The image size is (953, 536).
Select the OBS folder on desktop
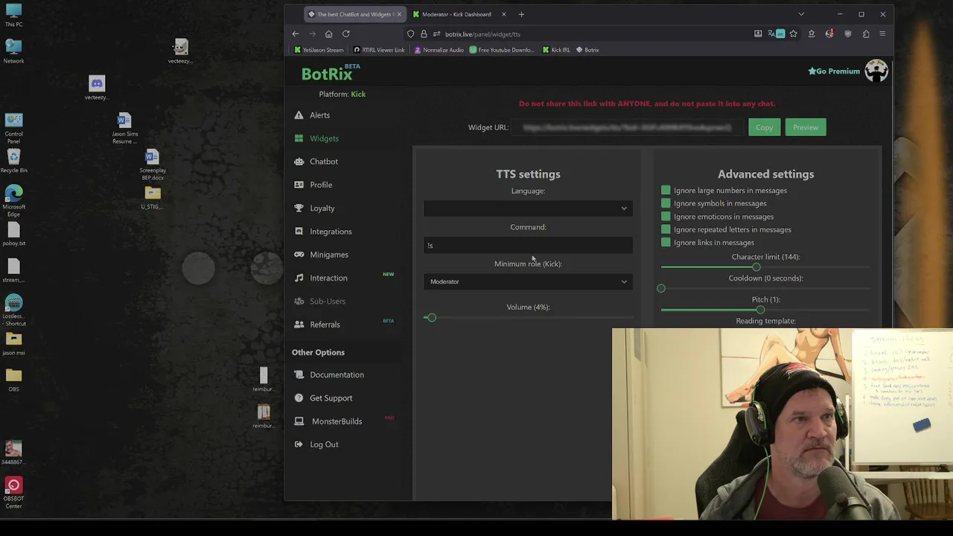tap(13, 379)
